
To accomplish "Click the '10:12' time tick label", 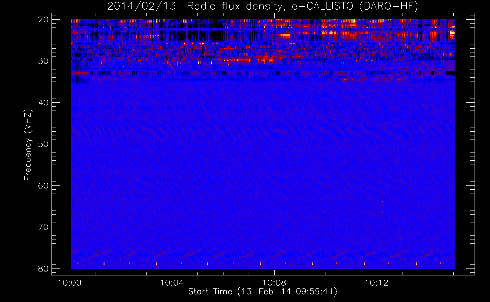I will tap(376, 283).
